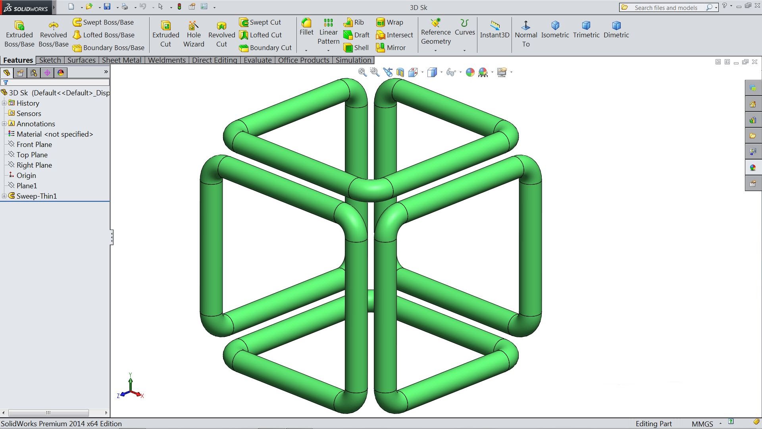
Task: Select the Swept Cut tool
Action: (x=260, y=22)
